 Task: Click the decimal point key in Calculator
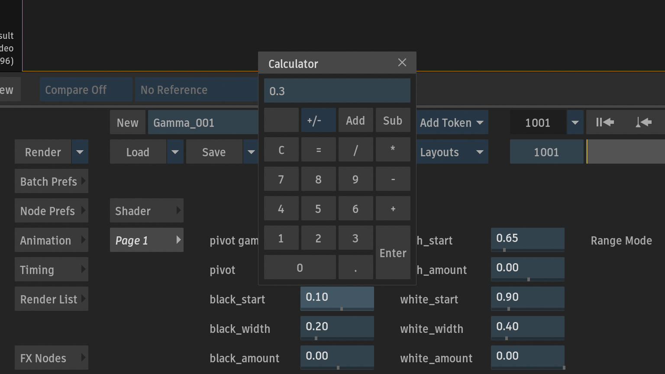356,267
